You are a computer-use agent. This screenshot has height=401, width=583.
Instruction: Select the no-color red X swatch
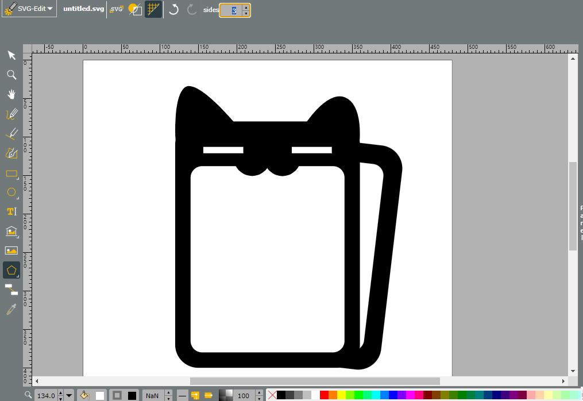[x=272, y=395]
